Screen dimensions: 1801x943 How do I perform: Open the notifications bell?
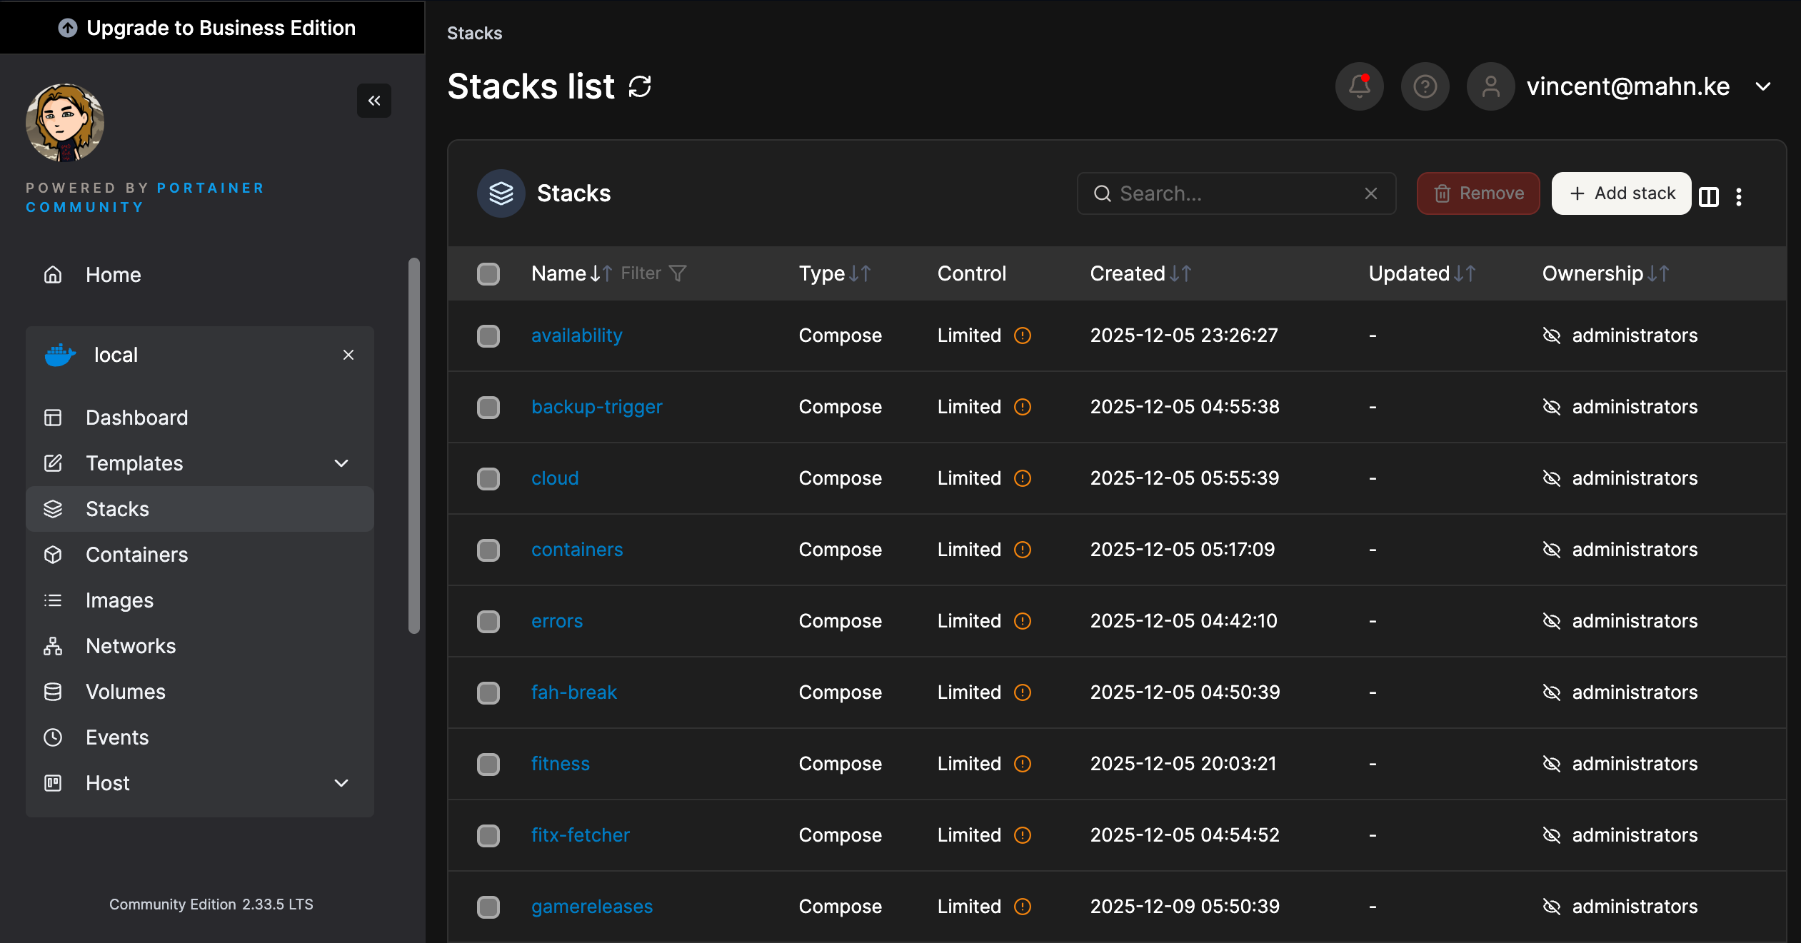pos(1359,86)
